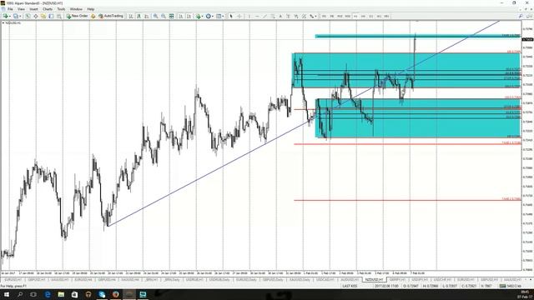This screenshot has height=300, width=534.
Task: Open the Tools menu
Action: tap(61, 9)
